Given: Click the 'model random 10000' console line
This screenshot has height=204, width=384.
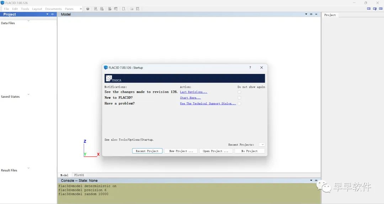Looking at the screenshot, I should point(84,194).
